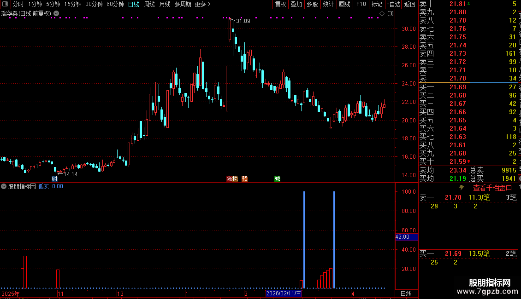This screenshot has height=299, width=521.
Task: Toggle the split-window icon above chart
Action: [x=391, y=14]
